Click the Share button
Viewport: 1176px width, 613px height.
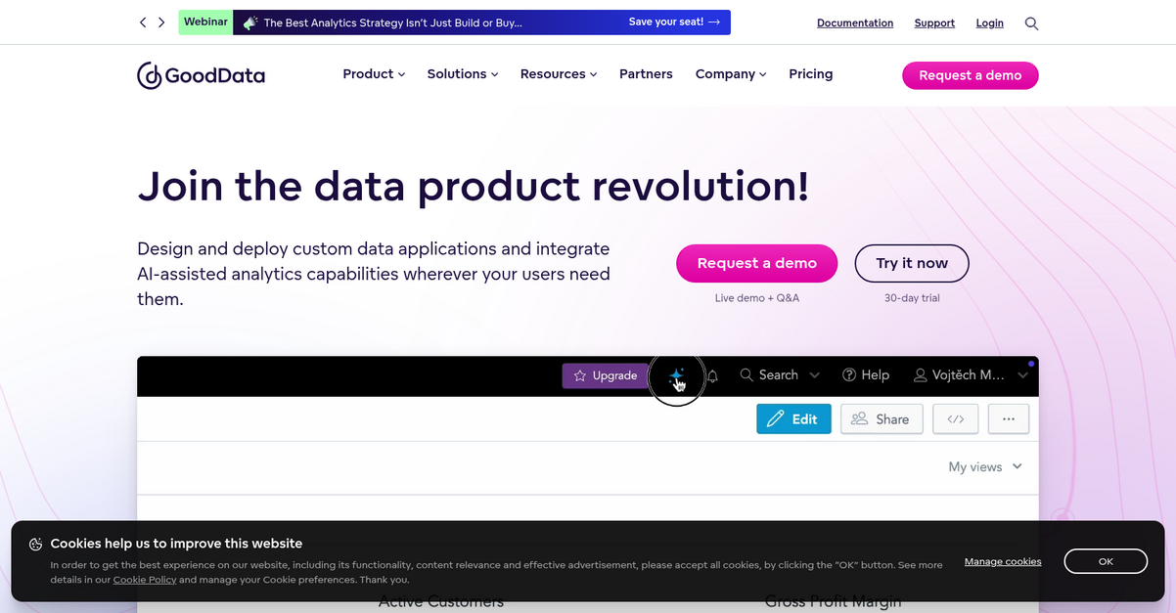pos(882,418)
